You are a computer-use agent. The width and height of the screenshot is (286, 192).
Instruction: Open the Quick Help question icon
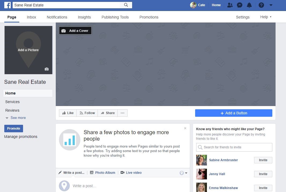point(261,5)
